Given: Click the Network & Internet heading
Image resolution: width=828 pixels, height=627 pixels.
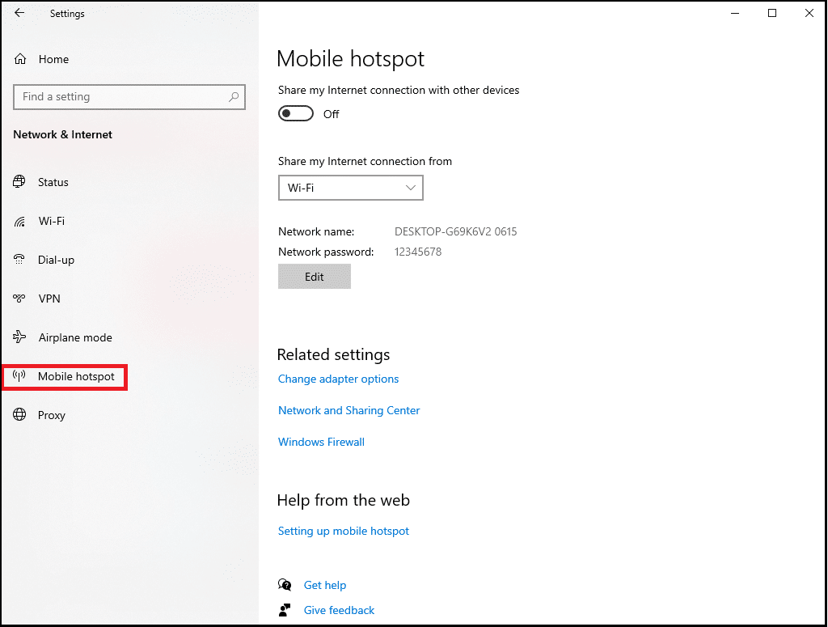Looking at the screenshot, I should (x=62, y=134).
